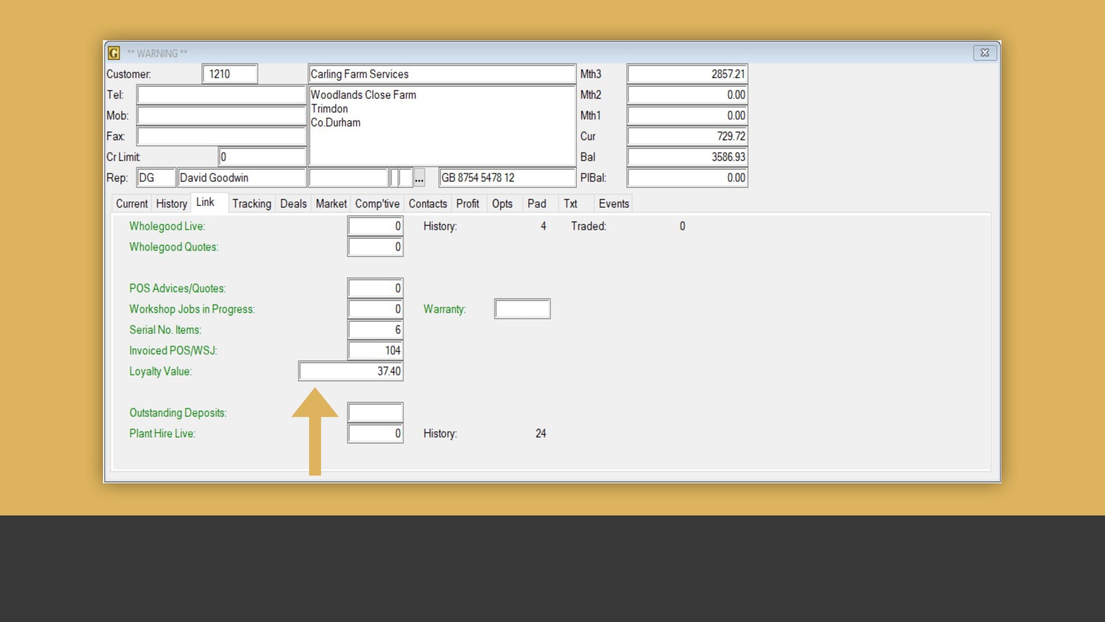Switch to the Profit tab

coord(467,204)
